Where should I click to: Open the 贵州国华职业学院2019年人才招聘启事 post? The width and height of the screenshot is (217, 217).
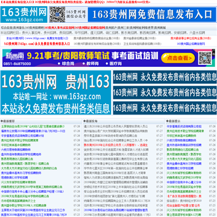24,206
